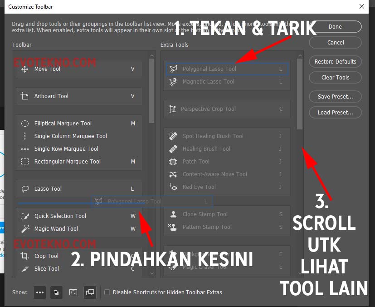Click the Single Row Marquee Tool entry

tap(66, 149)
